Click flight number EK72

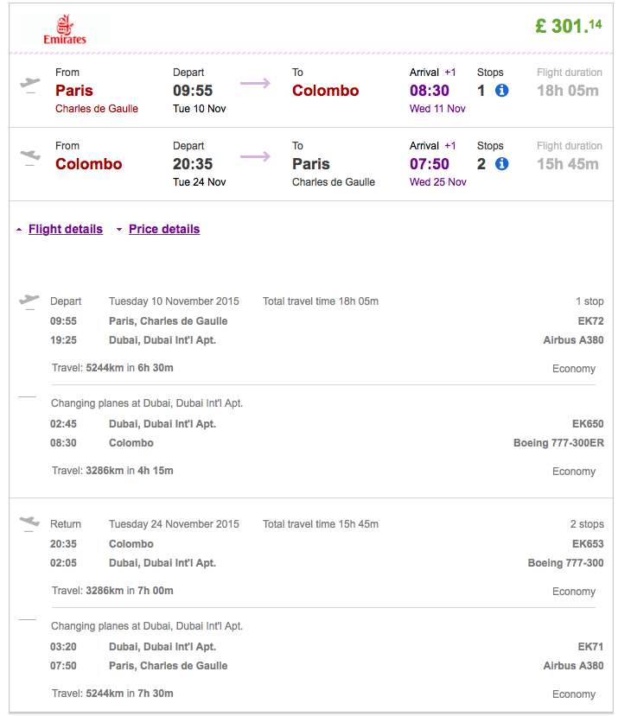[590, 321]
